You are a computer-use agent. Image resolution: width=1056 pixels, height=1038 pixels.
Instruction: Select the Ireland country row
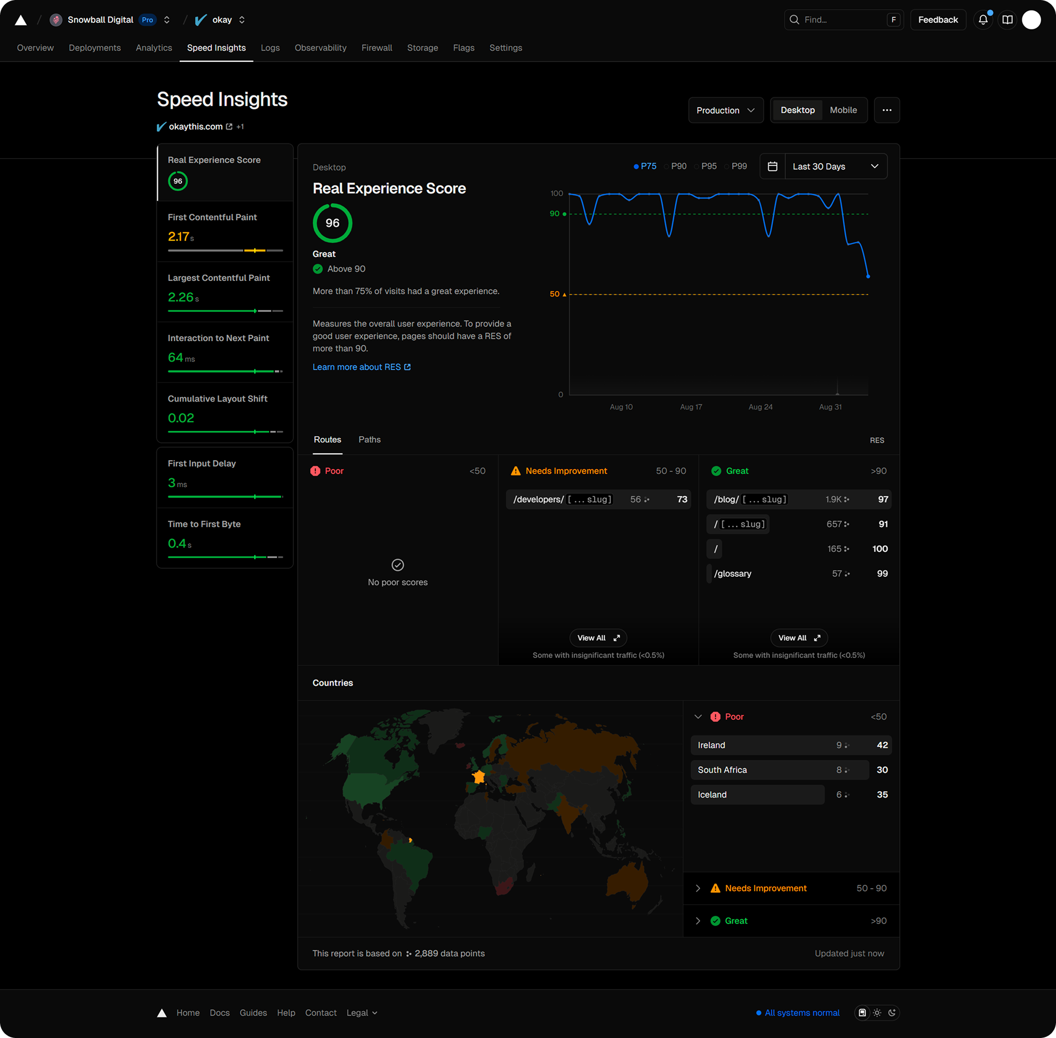tap(791, 745)
